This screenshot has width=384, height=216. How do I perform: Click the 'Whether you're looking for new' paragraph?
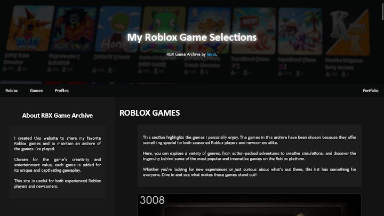250,172
